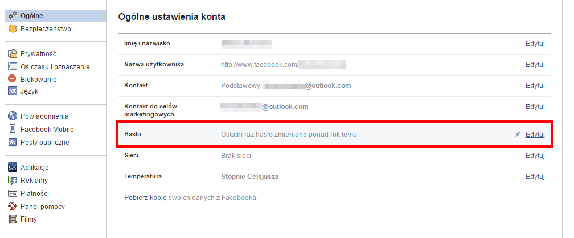The image size is (574, 238).
Task: Edit the Temperatura setting
Action: pyautogui.click(x=535, y=176)
